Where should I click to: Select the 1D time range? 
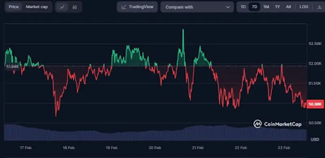click(243, 7)
